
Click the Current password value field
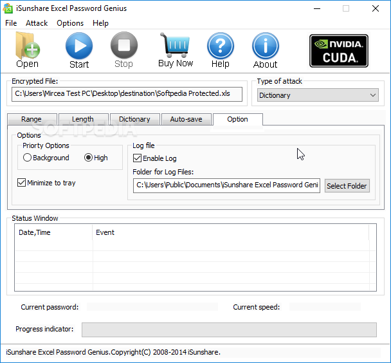[152, 307]
